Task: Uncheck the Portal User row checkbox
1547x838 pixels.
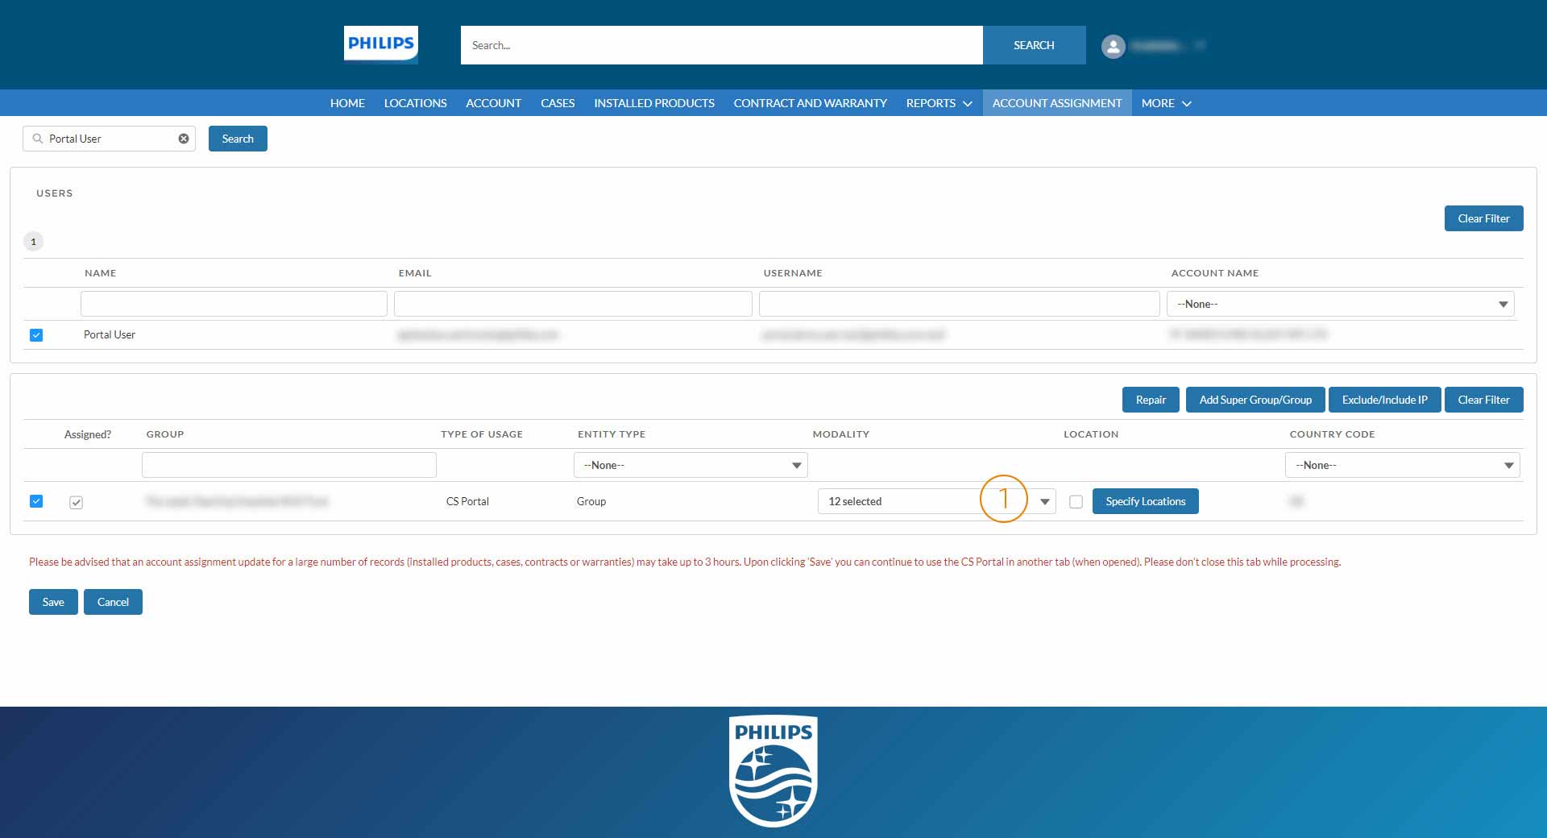Action: pyautogui.click(x=36, y=335)
